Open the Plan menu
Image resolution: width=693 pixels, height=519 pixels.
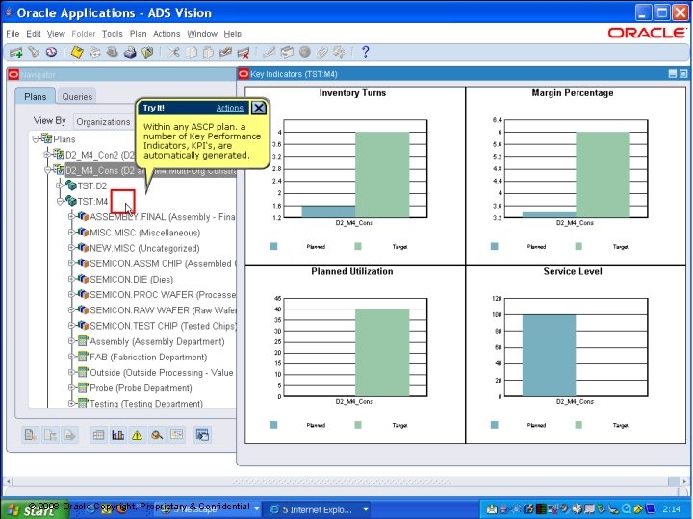[138, 34]
